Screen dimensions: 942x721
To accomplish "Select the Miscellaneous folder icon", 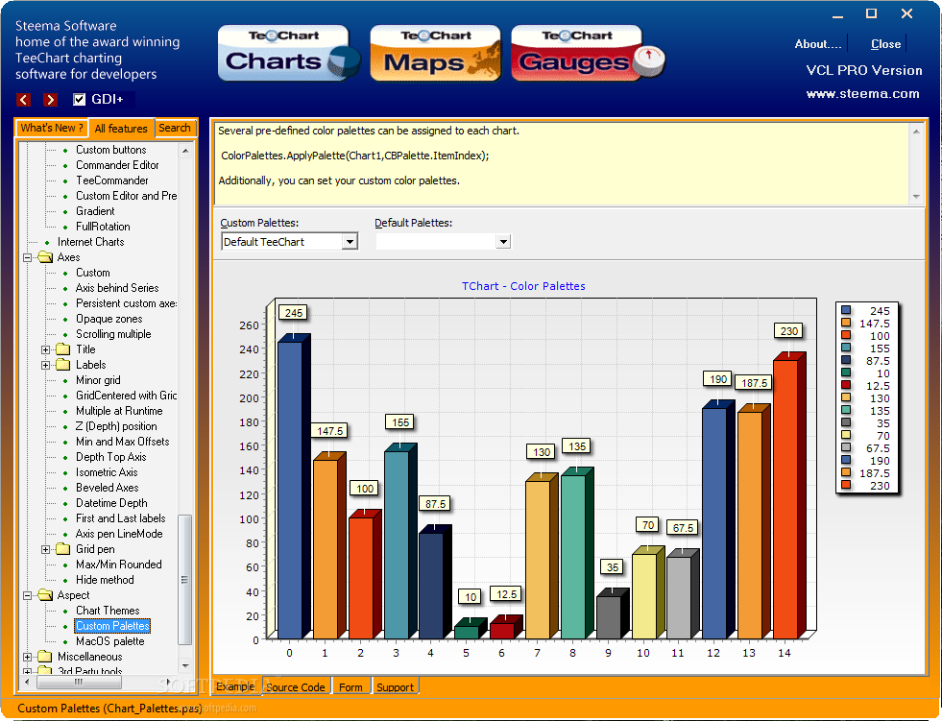I will pos(45,656).
